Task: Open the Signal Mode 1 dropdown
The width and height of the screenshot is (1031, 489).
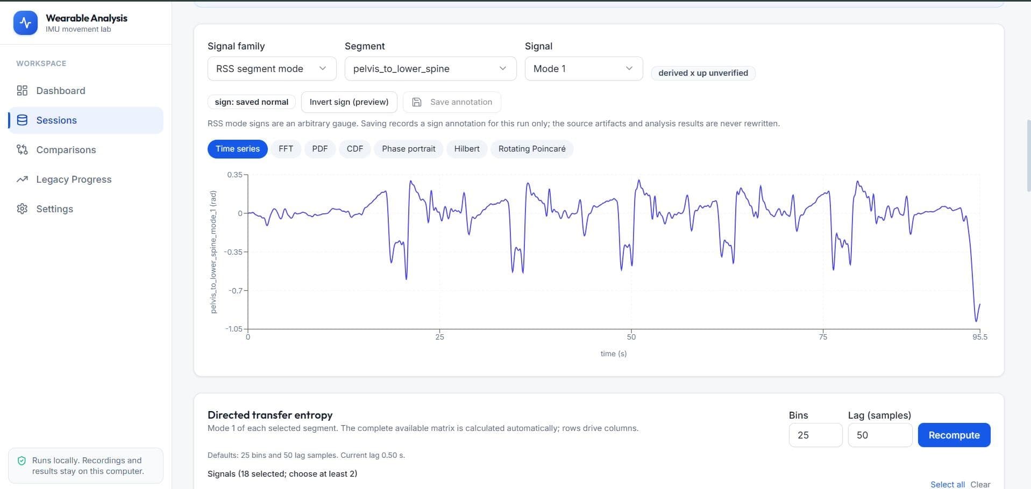Action: pos(584,69)
